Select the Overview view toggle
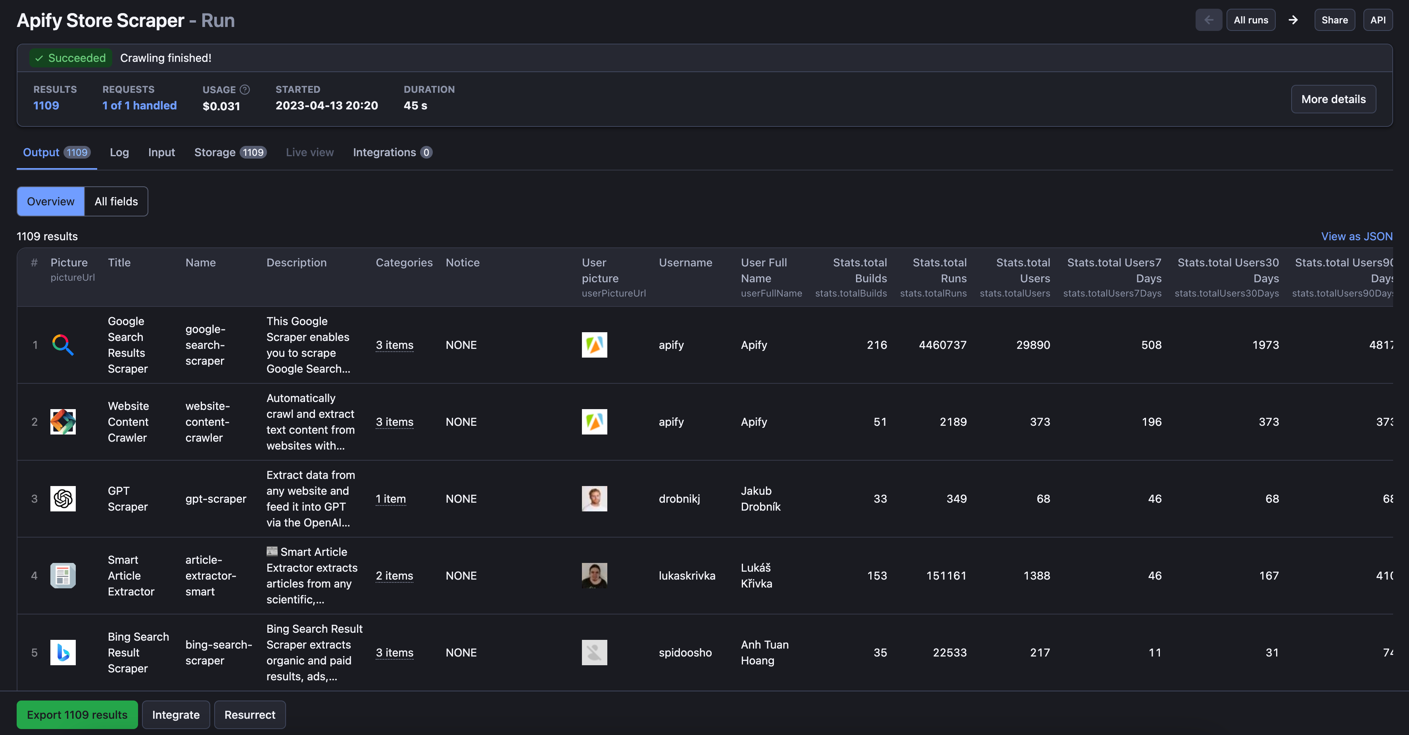This screenshot has height=735, width=1409. pos(51,202)
